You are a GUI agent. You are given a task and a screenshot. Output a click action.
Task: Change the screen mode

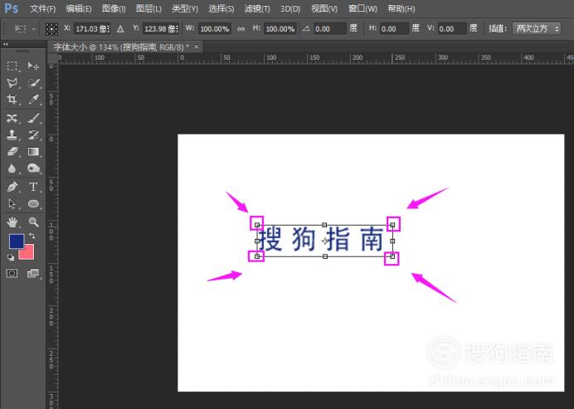pyautogui.click(x=33, y=273)
